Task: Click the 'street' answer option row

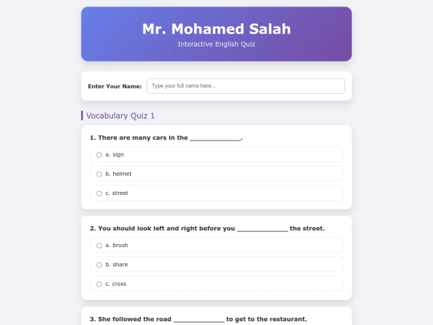Action: pyautogui.click(x=216, y=193)
